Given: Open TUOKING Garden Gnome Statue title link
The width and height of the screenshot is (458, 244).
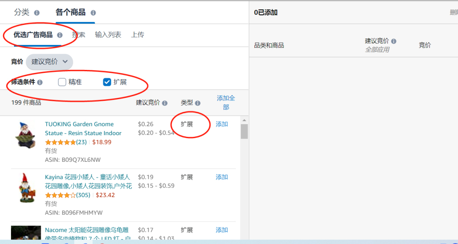Looking at the screenshot, I should pyautogui.click(x=83, y=129).
